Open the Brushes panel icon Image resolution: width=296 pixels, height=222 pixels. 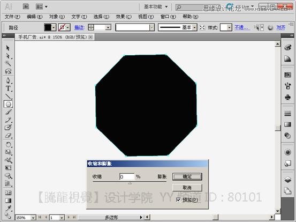point(287,86)
